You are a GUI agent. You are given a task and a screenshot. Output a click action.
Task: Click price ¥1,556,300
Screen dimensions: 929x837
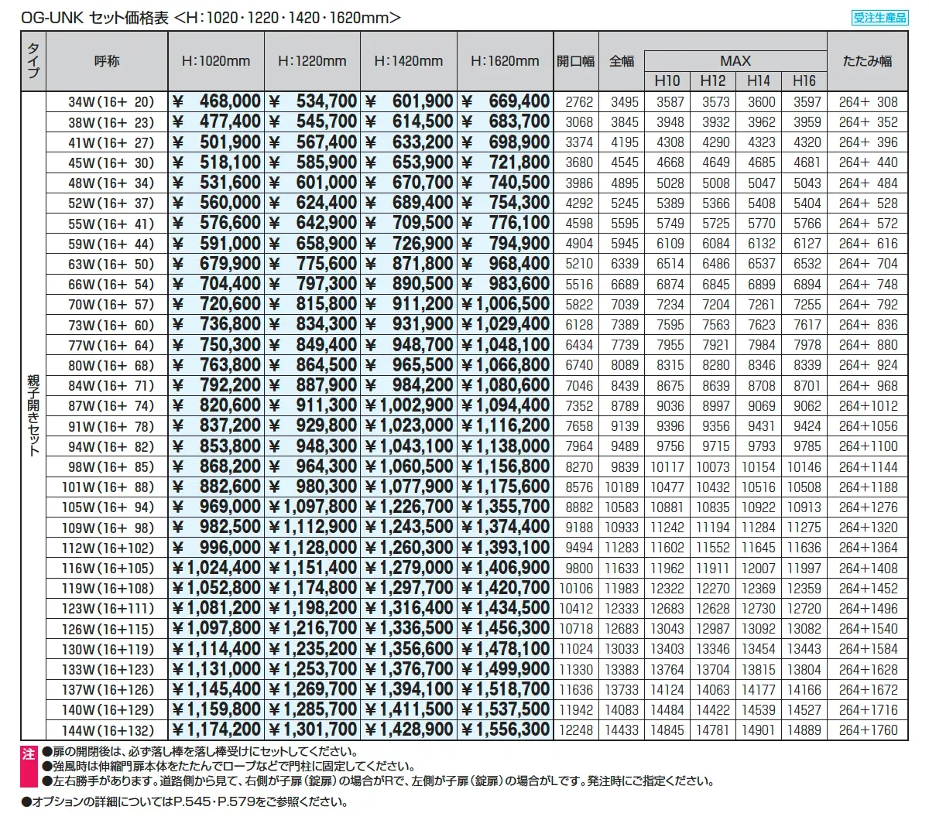click(505, 729)
